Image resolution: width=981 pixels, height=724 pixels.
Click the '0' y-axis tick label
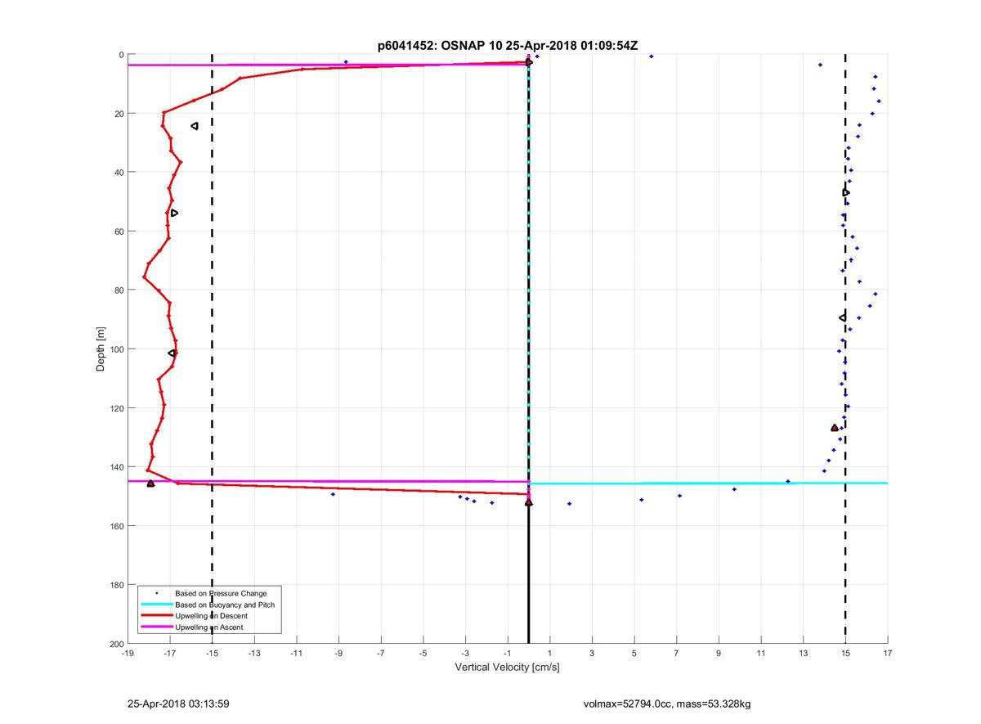(x=121, y=55)
